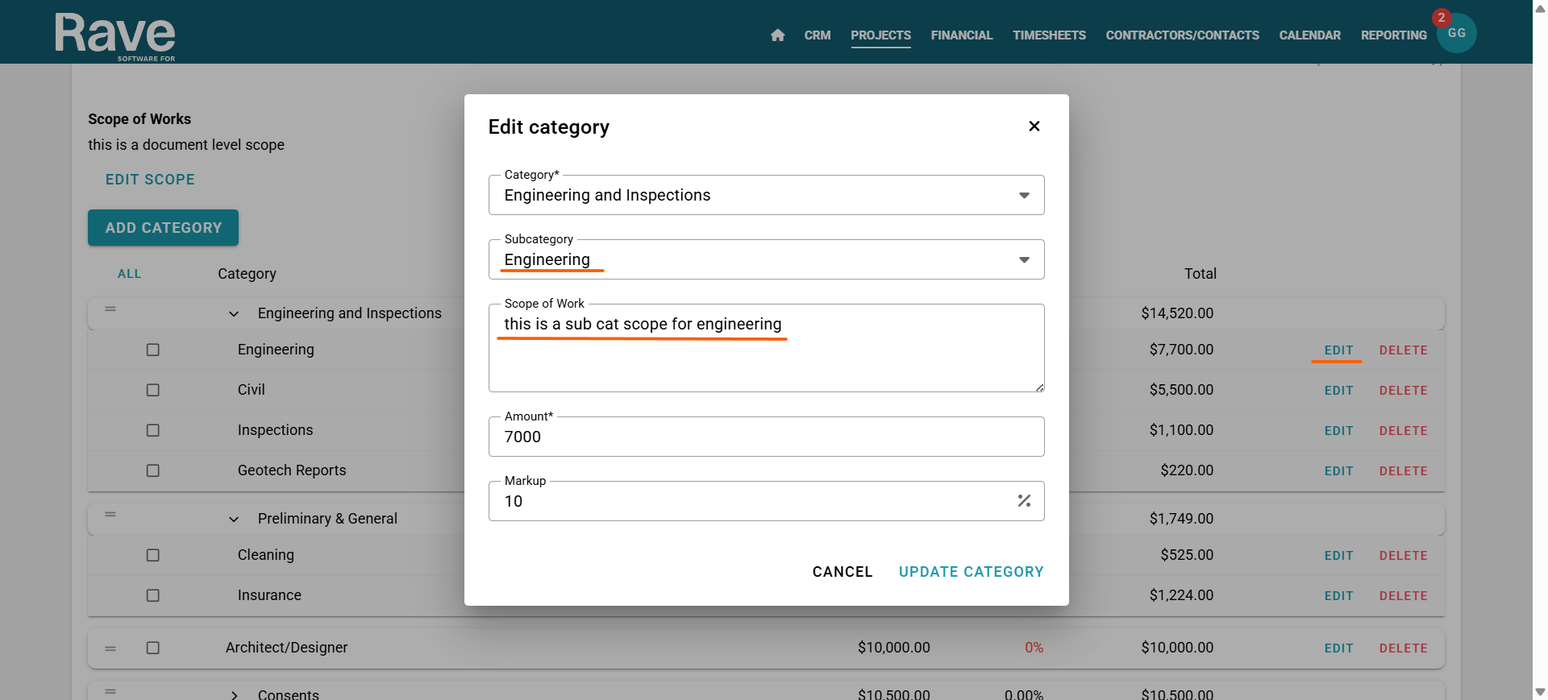Select the Insurance row checkbox
1548x700 pixels.
pyautogui.click(x=153, y=595)
